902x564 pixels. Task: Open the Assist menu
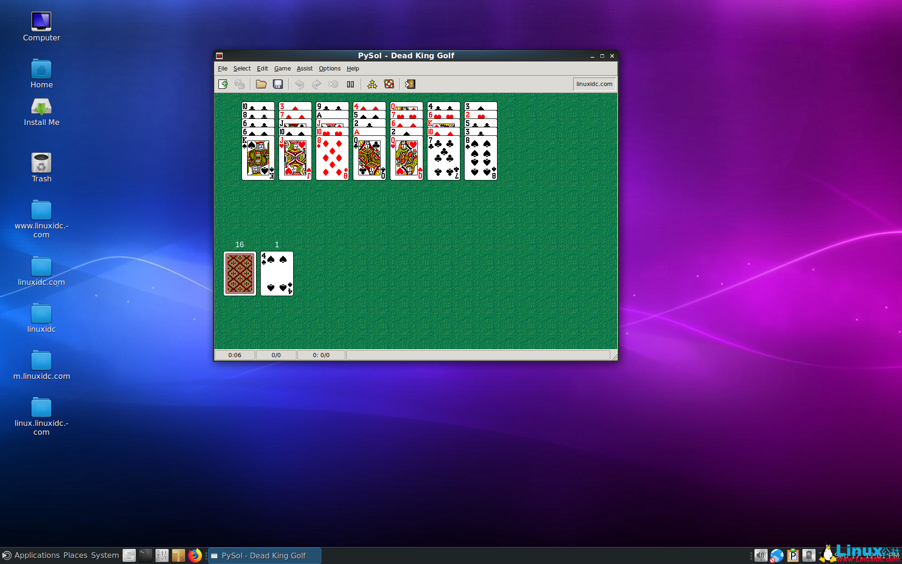pos(304,69)
